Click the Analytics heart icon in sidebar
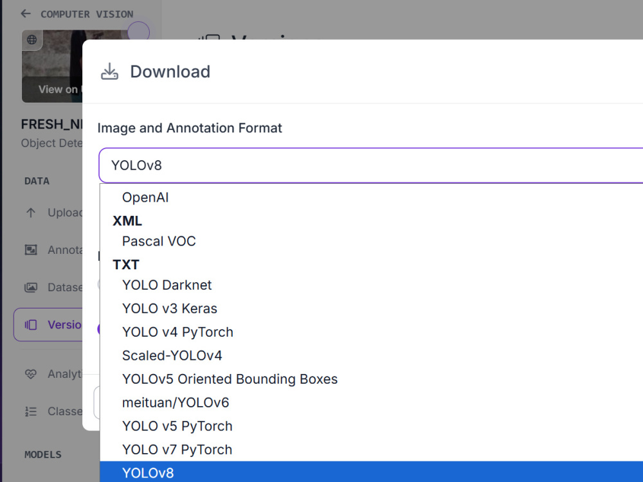Viewport: 643px width, 482px height. [x=31, y=374]
